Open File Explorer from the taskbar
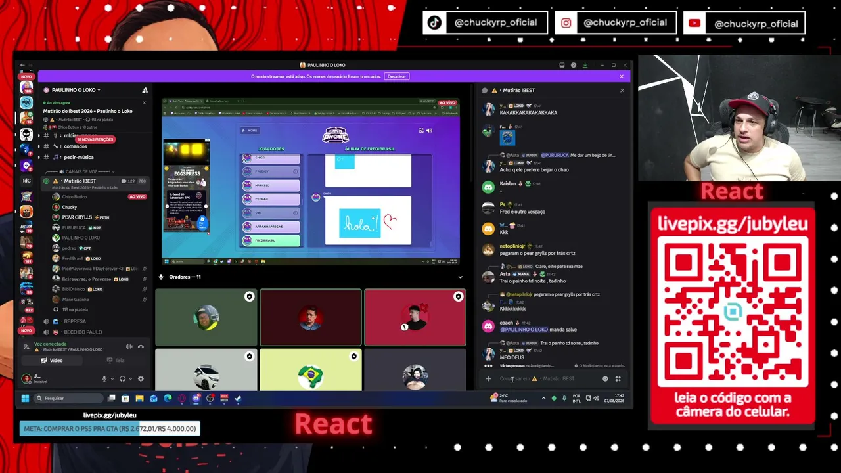841x473 pixels. (x=139, y=398)
